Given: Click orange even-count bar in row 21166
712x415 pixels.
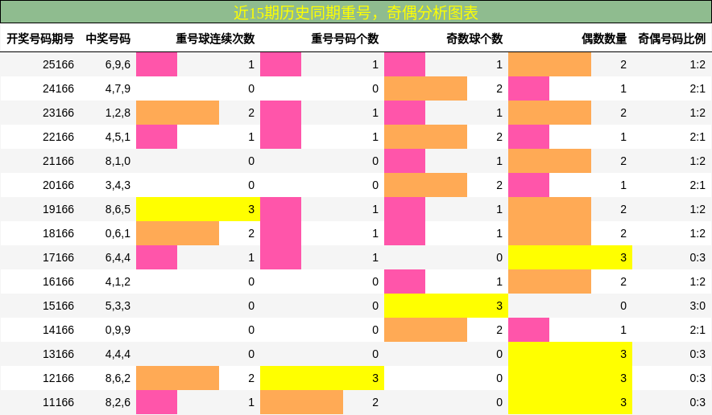Looking at the screenshot, I should [x=549, y=161].
